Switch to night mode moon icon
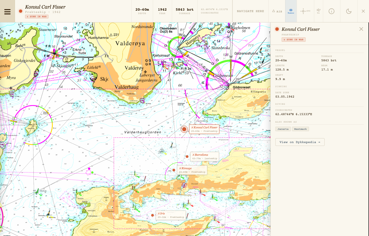This screenshot has height=236, width=369. tap(349, 11)
